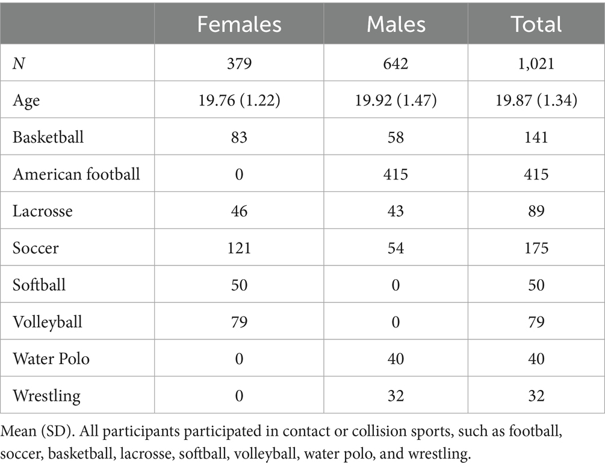Click the males American football value 415
Screen dimensions: 605x467
point(396,174)
